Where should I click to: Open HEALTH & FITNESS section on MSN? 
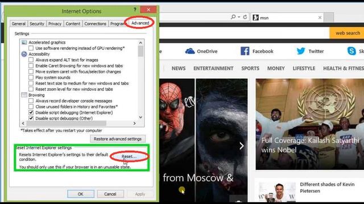click(344, 69)
